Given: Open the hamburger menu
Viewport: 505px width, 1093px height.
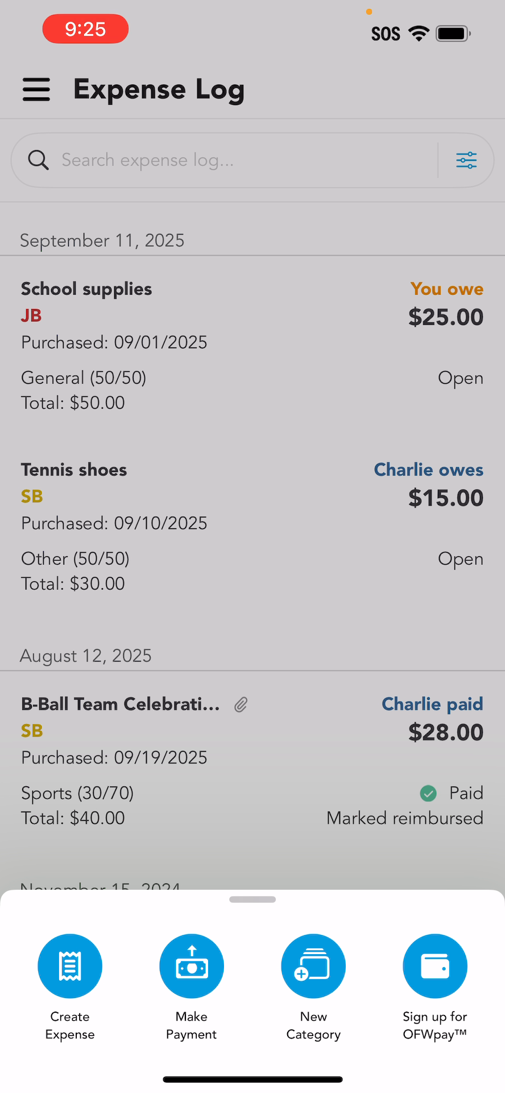Looking at the screenshot, I should (x=36, y=89).
